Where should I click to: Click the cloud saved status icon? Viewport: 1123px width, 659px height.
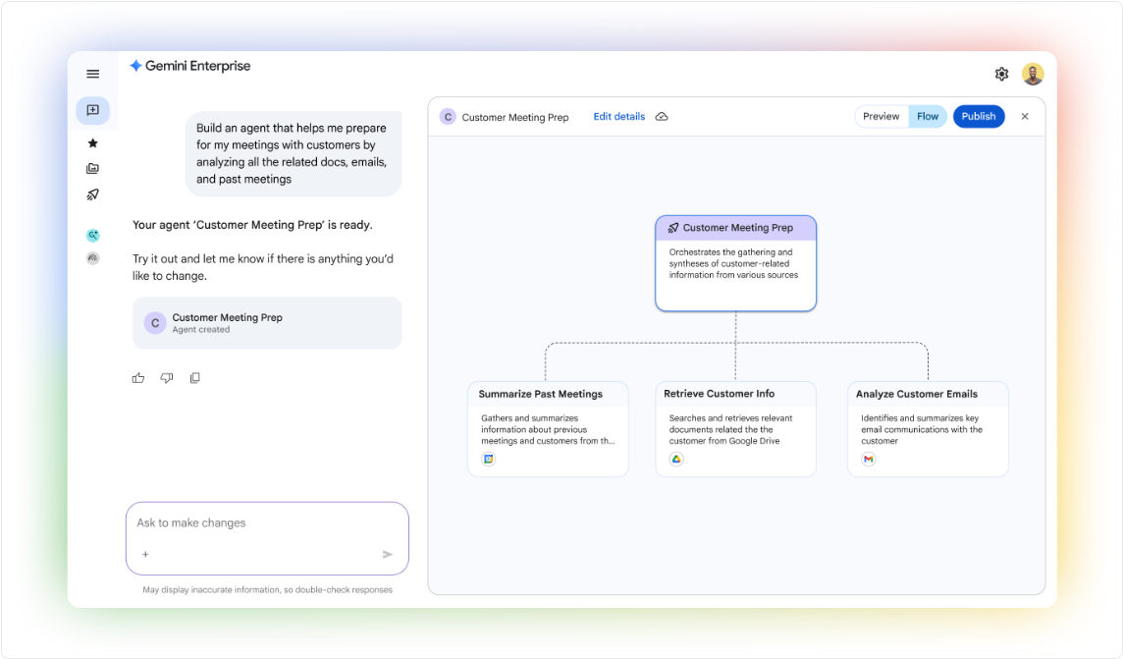(662, 116)
